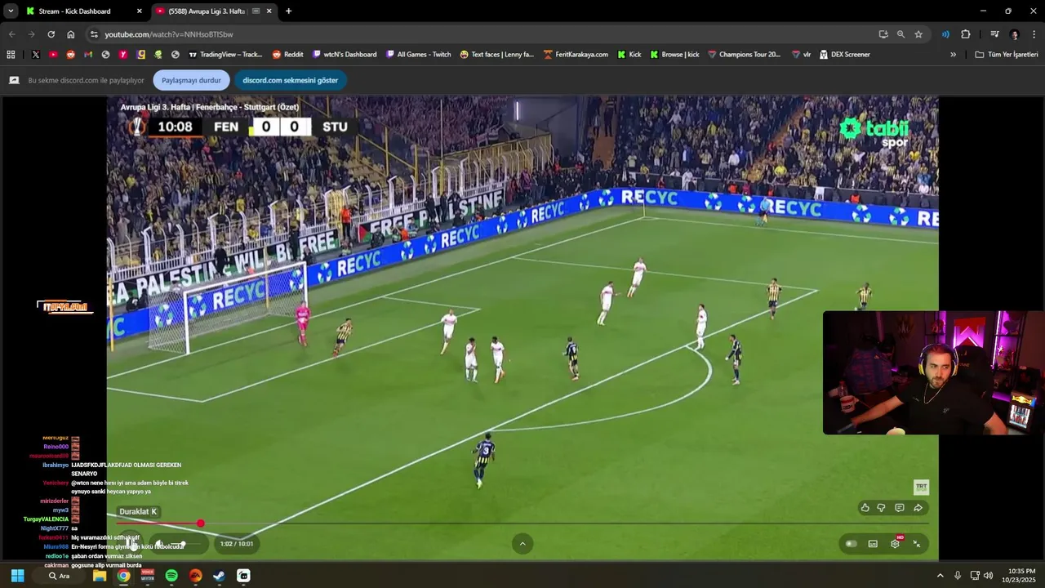This screenshot has width=1045, height=588.
Task: Open browser zoom magnifier icon
Action: (900, 34)
